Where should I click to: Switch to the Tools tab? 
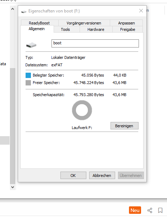[x=67, y=29]
